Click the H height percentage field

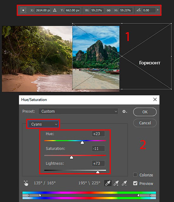click(x=126, y=10)
